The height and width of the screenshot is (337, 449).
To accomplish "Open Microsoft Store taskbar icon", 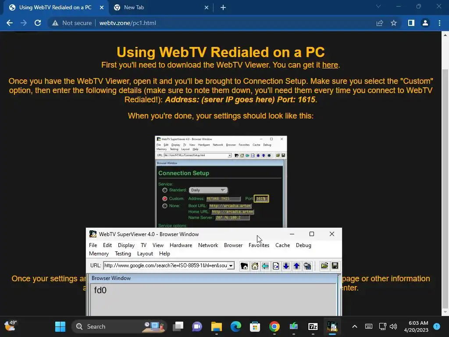I will [x=255, y=326].
